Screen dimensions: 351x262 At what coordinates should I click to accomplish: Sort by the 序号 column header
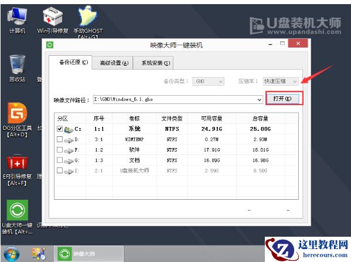point(99,118)
